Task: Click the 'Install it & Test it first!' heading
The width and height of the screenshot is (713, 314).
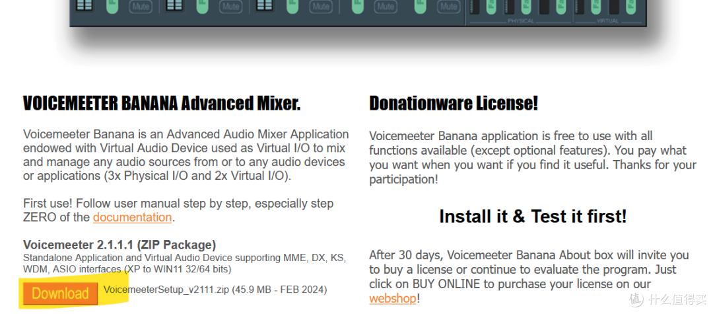Action: click(533, 216)
